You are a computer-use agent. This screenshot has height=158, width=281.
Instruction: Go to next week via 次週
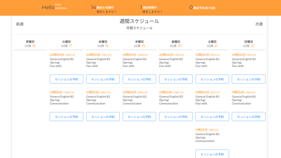point(259,24)
